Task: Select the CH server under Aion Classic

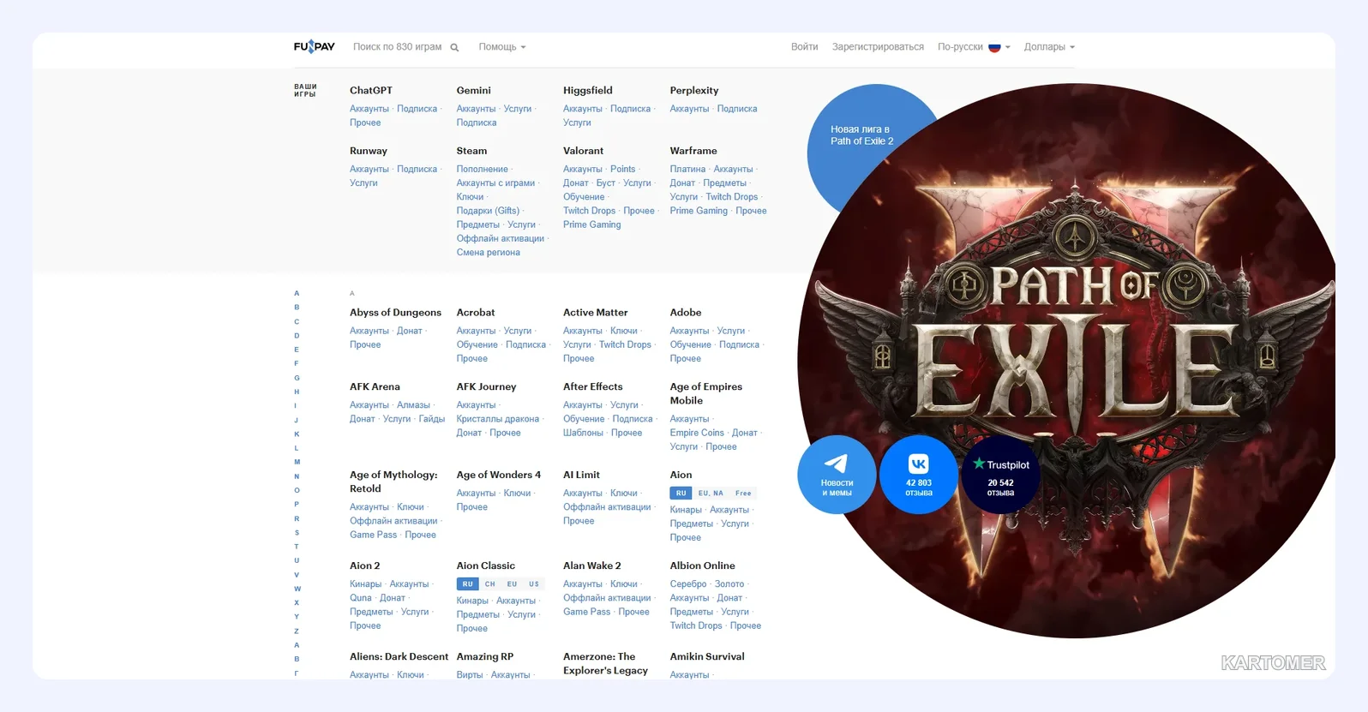Action: point(490,584)
